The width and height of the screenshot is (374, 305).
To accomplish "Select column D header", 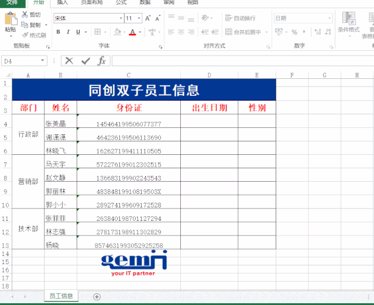I will tap(209, 75).
